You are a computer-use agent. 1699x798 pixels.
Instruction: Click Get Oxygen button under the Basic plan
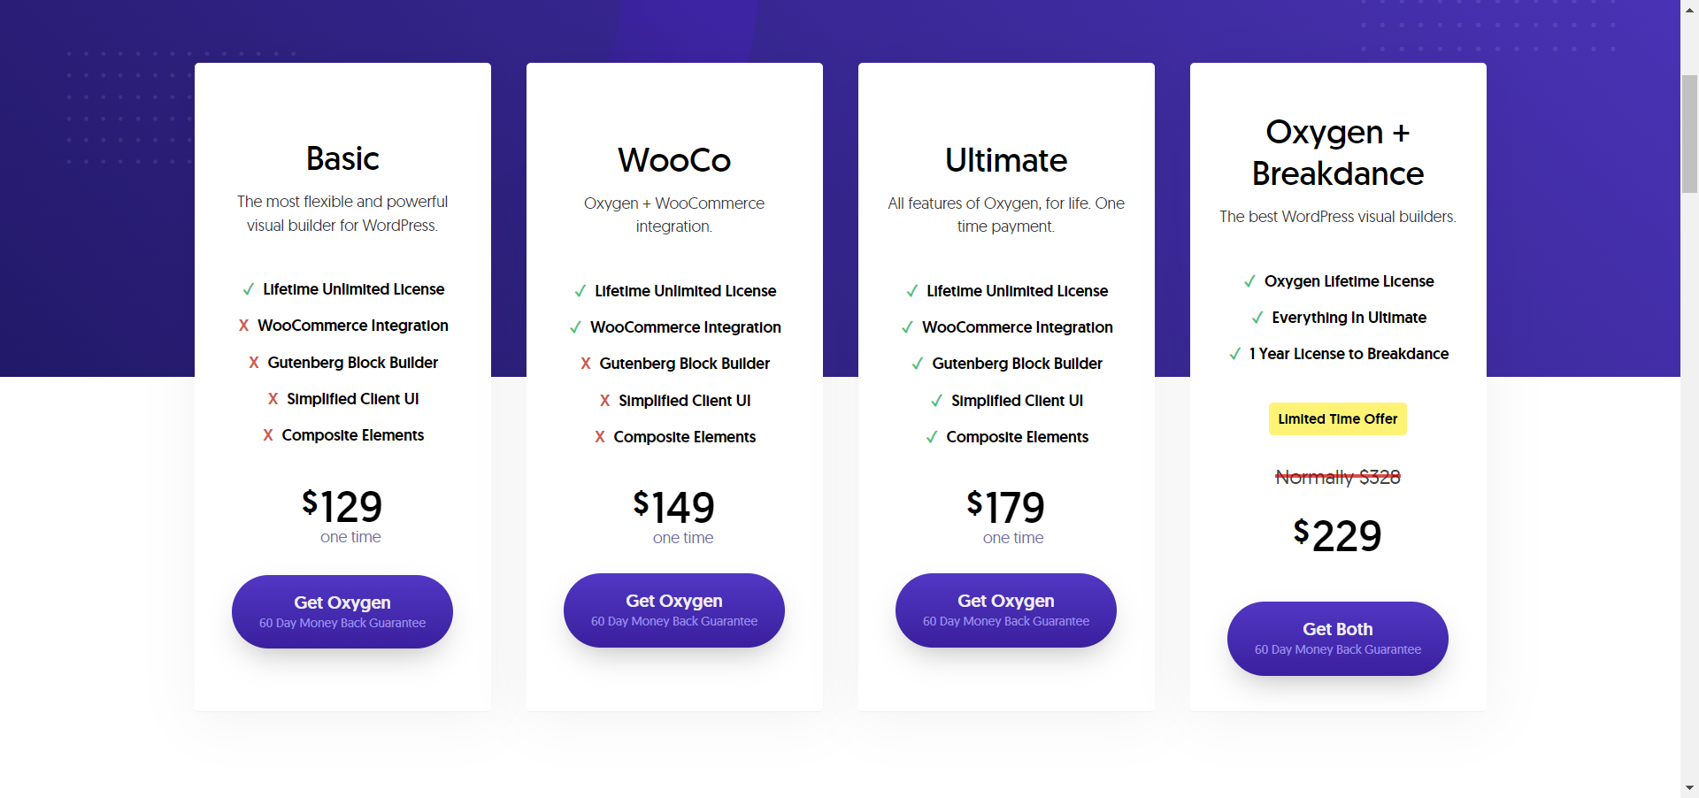(342, 610)
